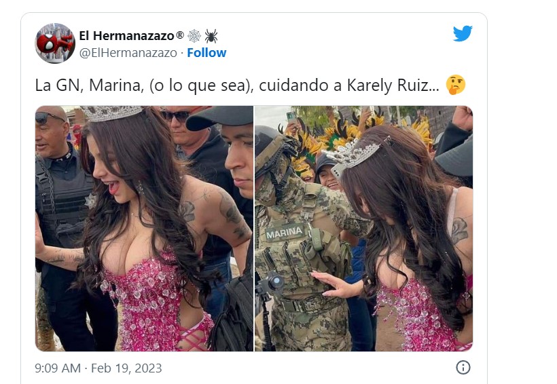Visit the @ElHermanazazo handle link
The image size is (557, 384).
(x=128, y=53)
